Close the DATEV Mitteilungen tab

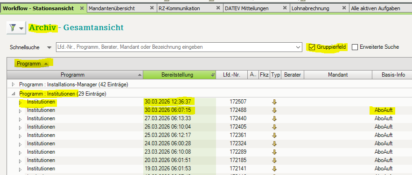(285, 8)
